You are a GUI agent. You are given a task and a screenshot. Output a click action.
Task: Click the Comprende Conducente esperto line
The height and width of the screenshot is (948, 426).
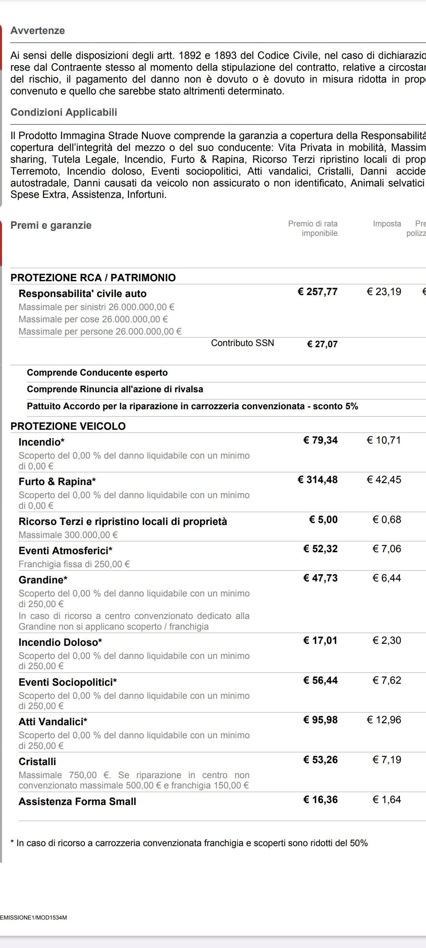pyautogui.click(x=97, y=373)
